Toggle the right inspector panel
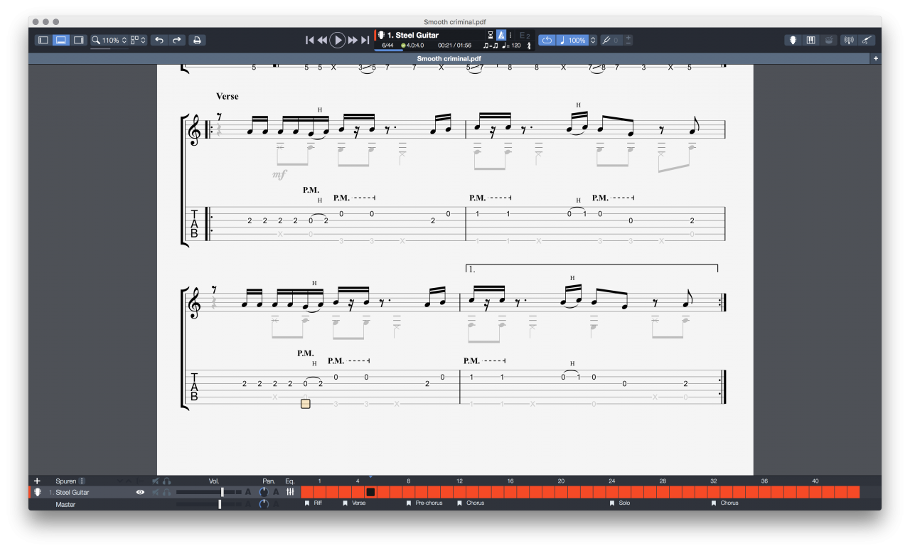 [79, 40]
